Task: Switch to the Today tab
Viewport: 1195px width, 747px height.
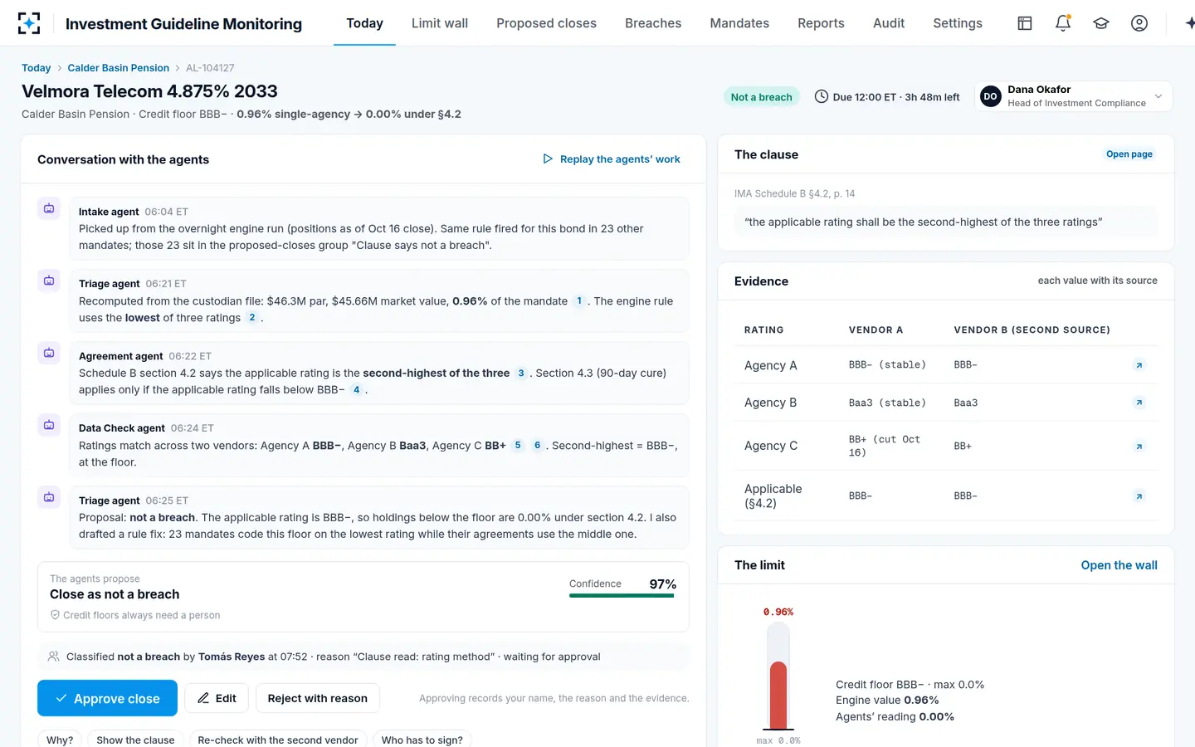Action: click(x=364, y=23)
